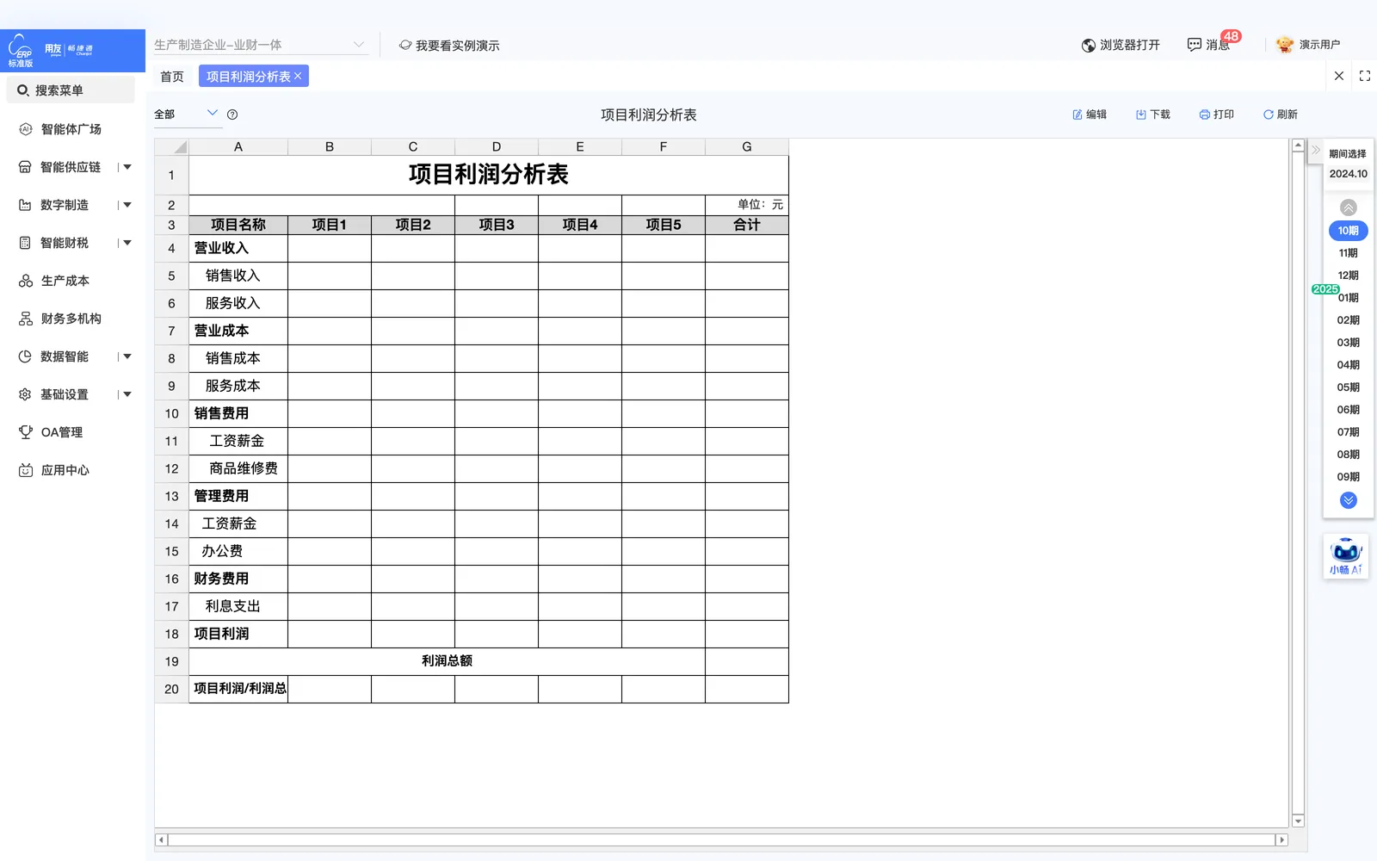Expand 数据智能 submenu arrow
Image resolution: width=1377 pixels, height=861 pixels.
pyautogui.click(x=127, y=356)
